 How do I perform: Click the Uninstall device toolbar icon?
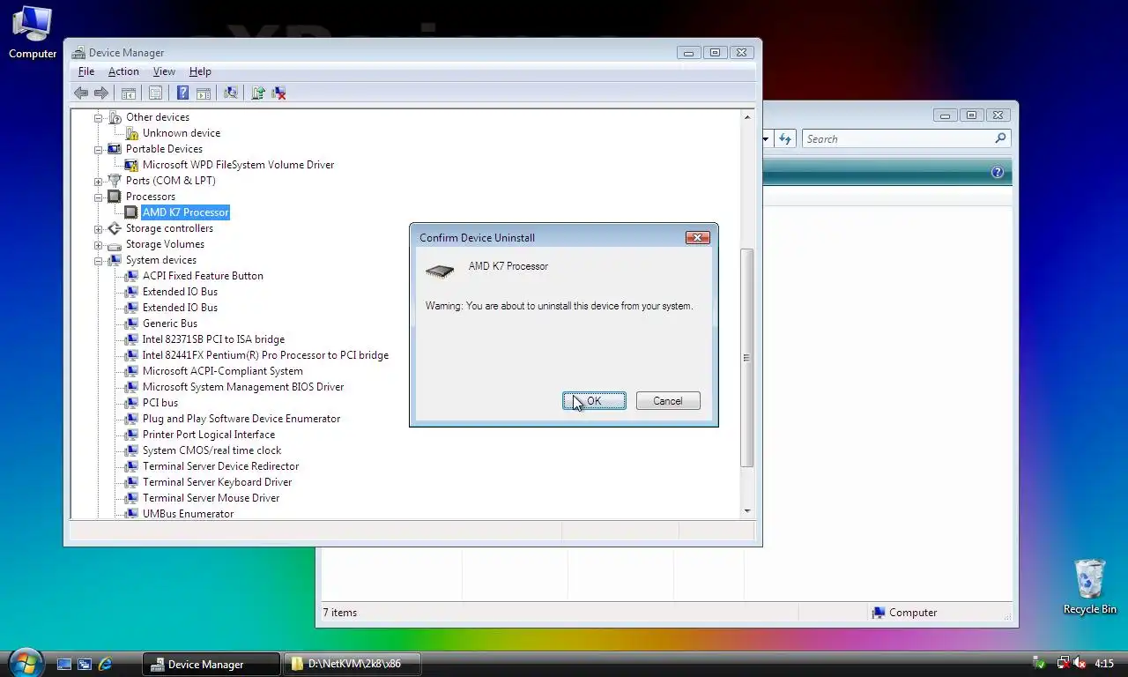tap(278, 93)
